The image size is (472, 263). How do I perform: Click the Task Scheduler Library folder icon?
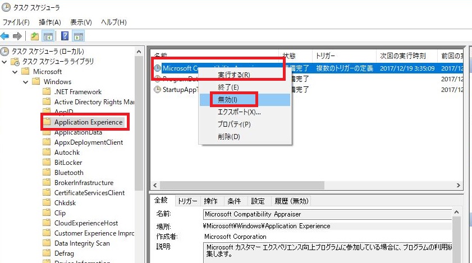point(15,62)
